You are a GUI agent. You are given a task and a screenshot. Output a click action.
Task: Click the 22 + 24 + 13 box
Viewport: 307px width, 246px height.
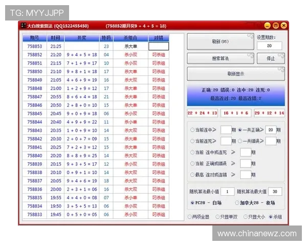[202, 113]
